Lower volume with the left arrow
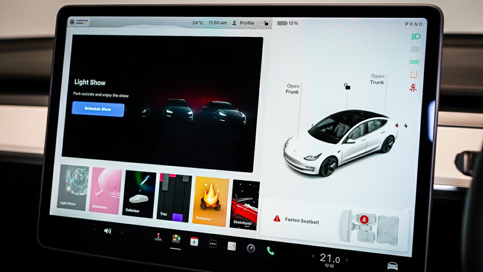Viewport: 483px width, 272px height. (x=95, y=230)
